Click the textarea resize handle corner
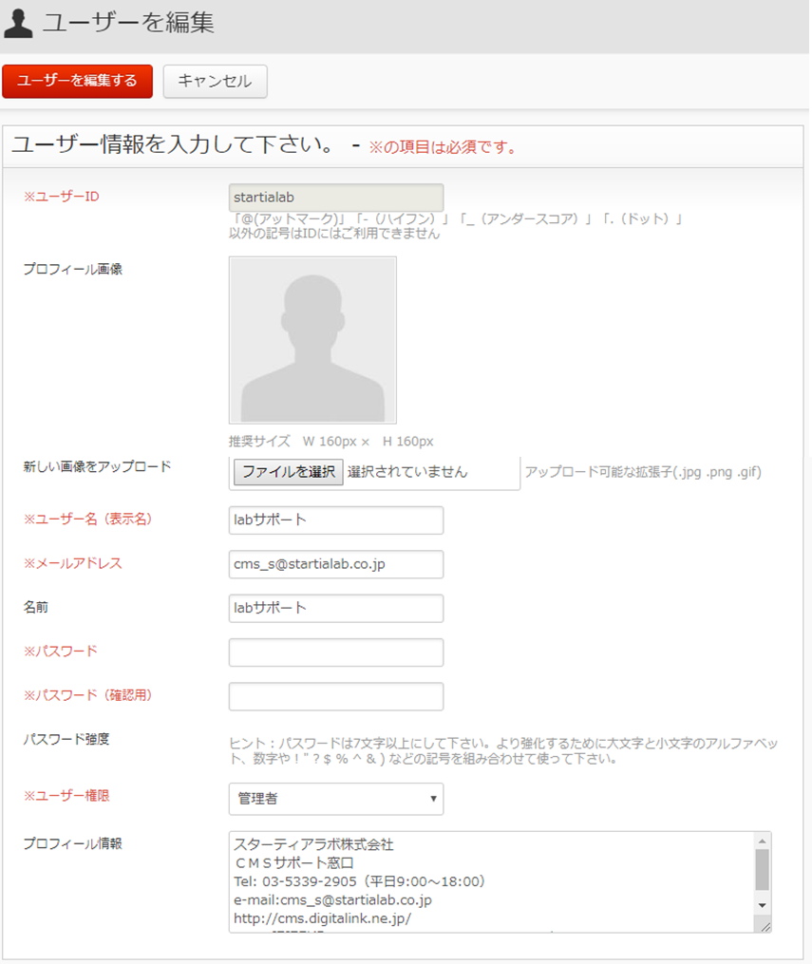The height and width of the screenshot is (964, 812). click(x=765, y=926)
